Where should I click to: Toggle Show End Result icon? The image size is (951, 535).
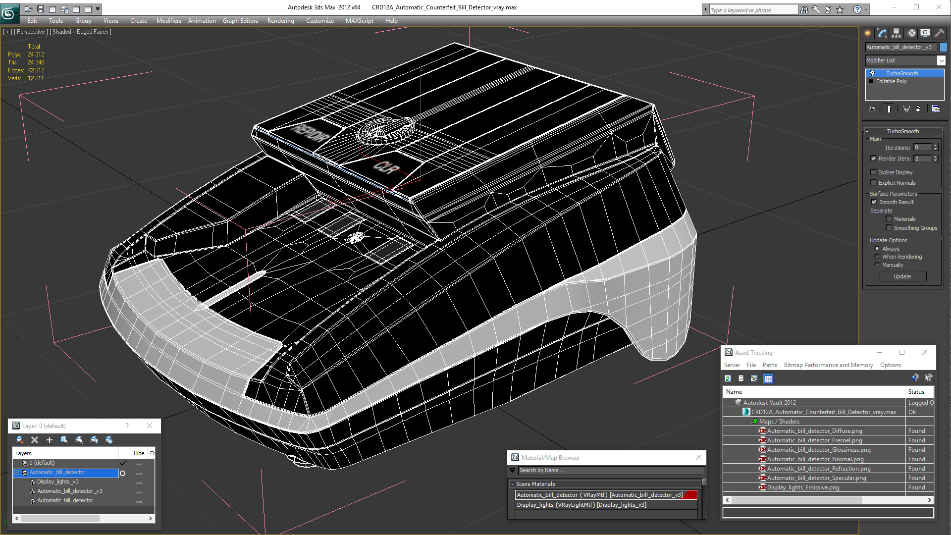point(889,109)
